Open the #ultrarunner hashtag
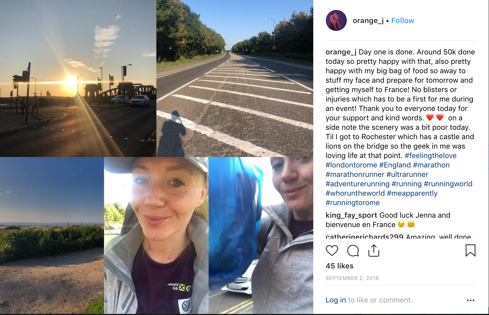 click(x=407, y=174)
